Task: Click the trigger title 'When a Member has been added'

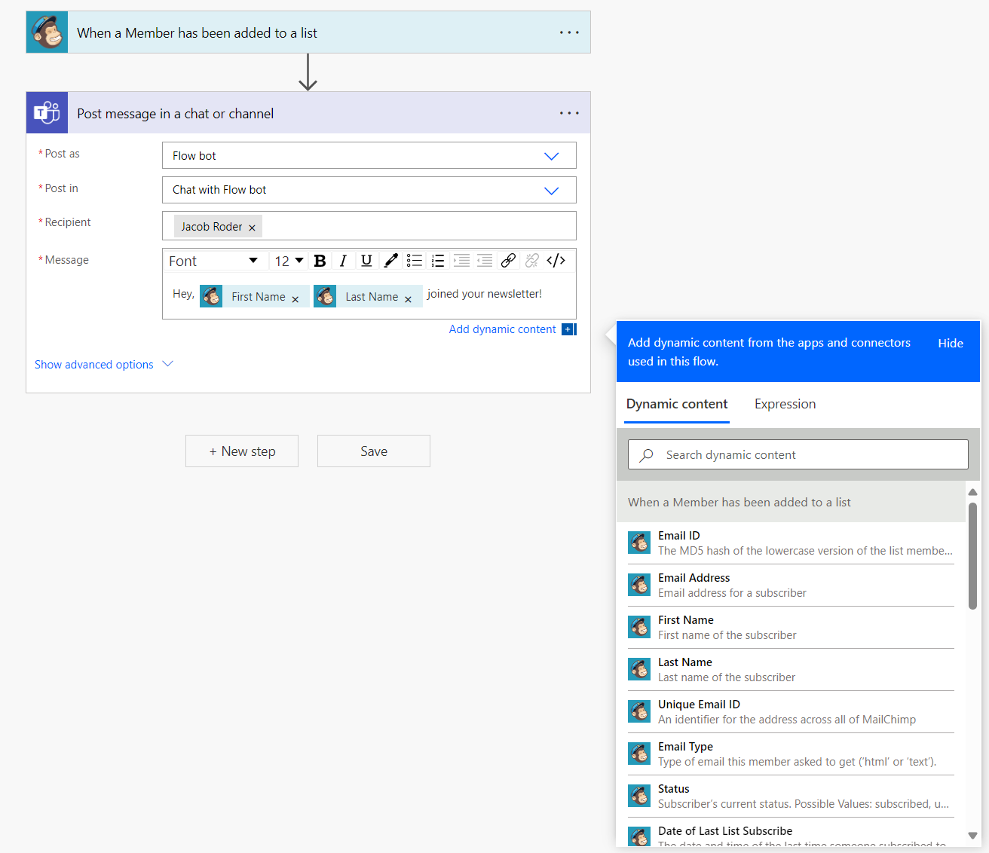Action: [x=197, y=33]
